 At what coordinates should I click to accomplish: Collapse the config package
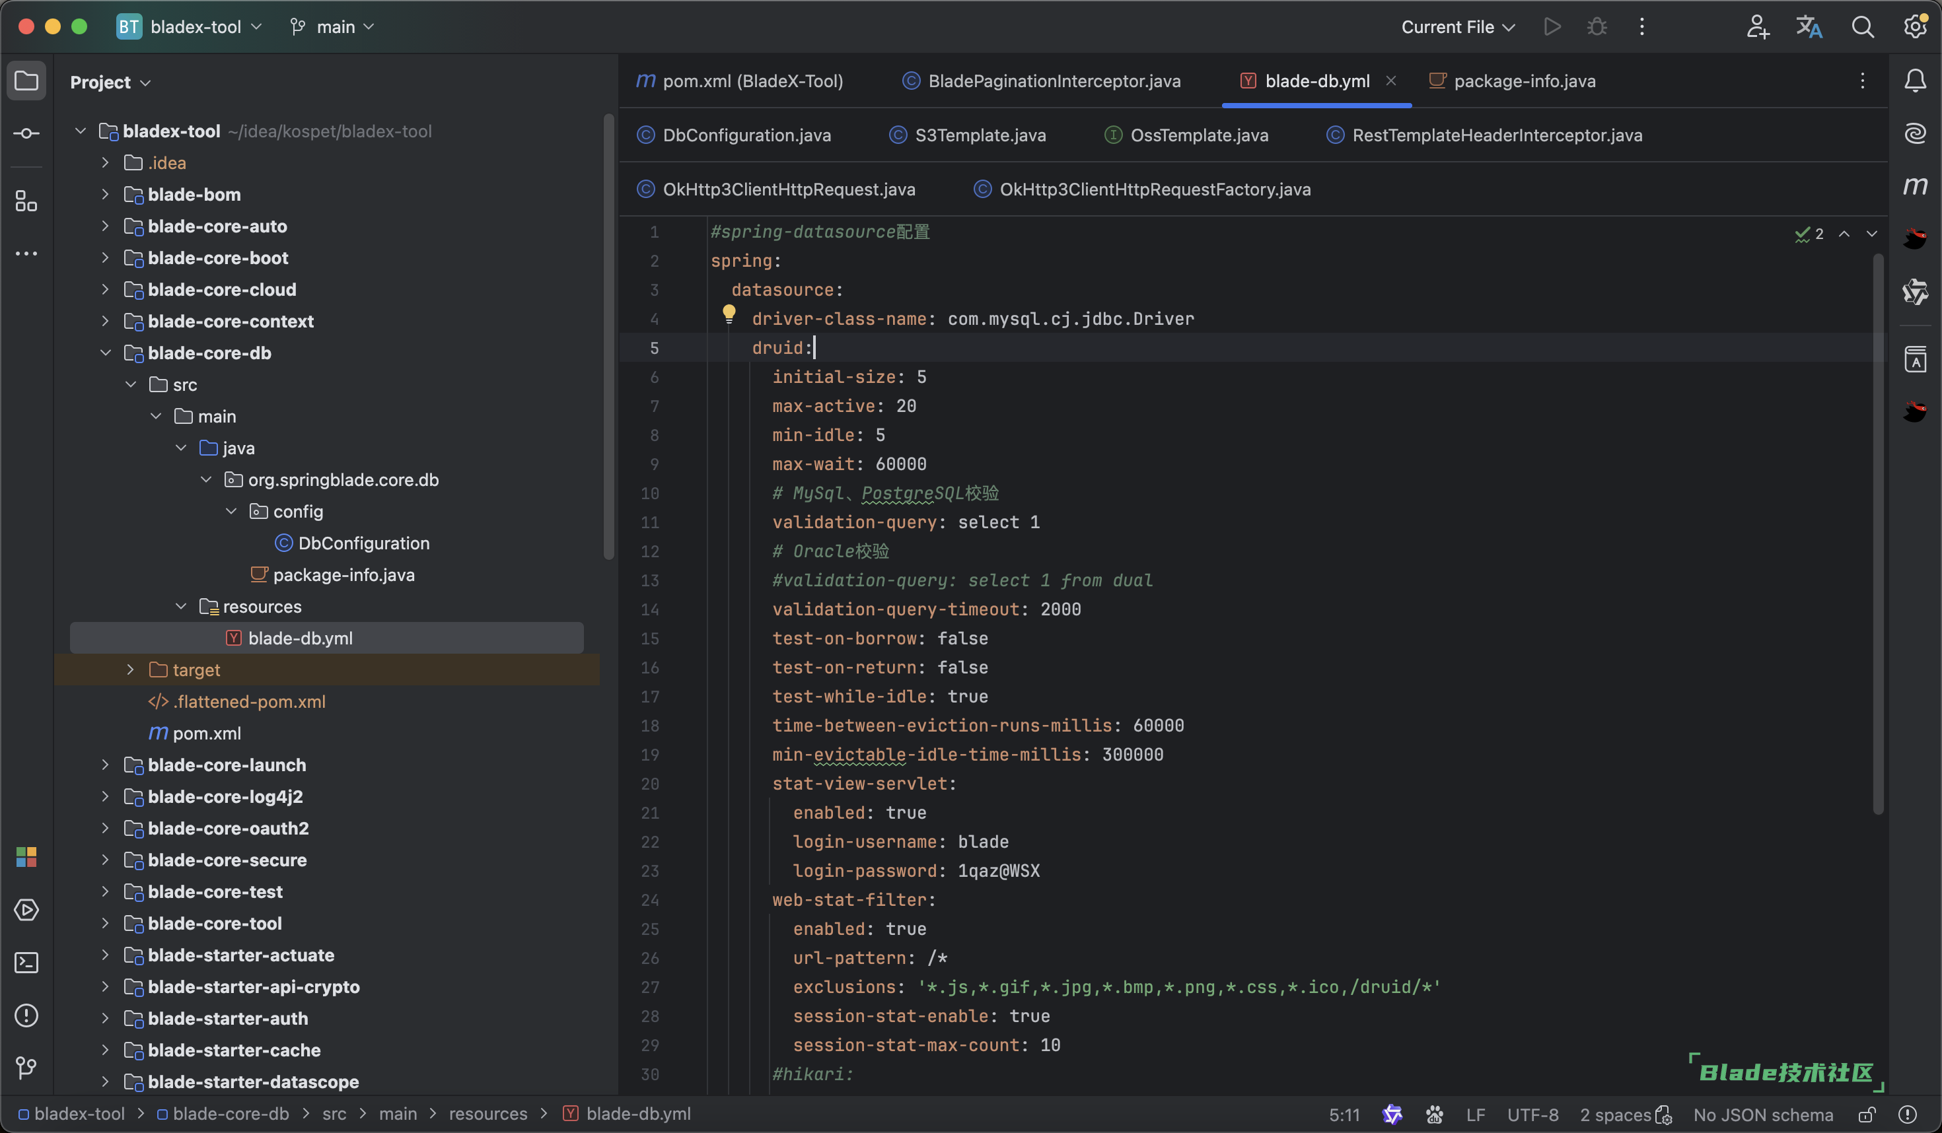231,512
